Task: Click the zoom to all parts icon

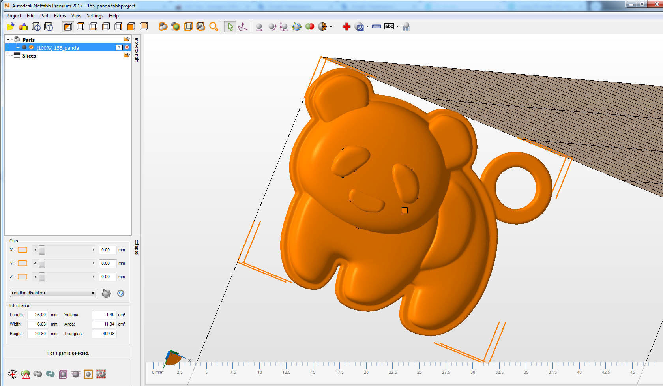Action: click(176, 26)
